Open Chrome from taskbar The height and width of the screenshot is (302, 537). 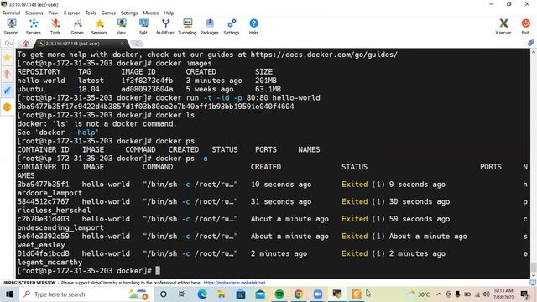(x=299, y=294)
